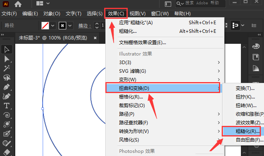This screenshot has height=156, width=264.
Task: Select the Selection tool
Action: [x=7, y=49]
